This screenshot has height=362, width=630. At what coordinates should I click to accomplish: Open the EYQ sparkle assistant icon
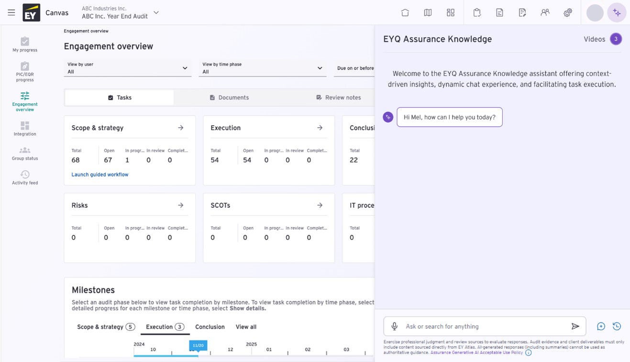pos(617,12)
